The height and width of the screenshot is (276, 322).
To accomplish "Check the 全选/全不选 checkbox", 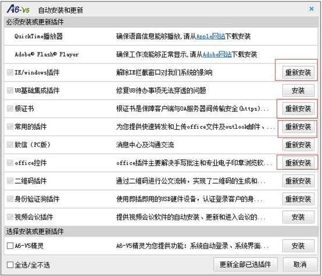I will 10,265.
